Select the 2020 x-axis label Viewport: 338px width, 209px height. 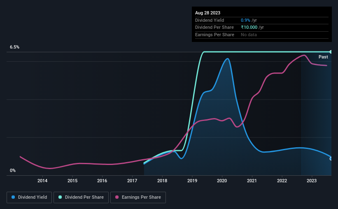tap(222, 181)
